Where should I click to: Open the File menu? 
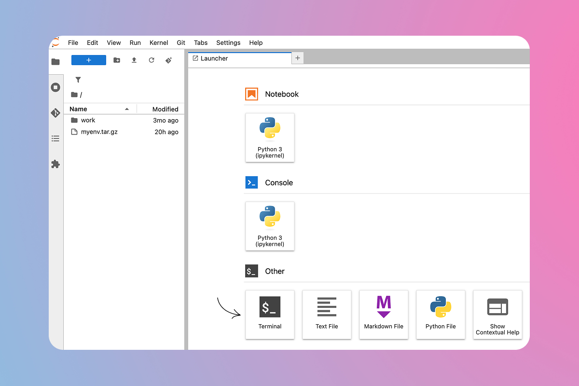[x=73, y=42]
